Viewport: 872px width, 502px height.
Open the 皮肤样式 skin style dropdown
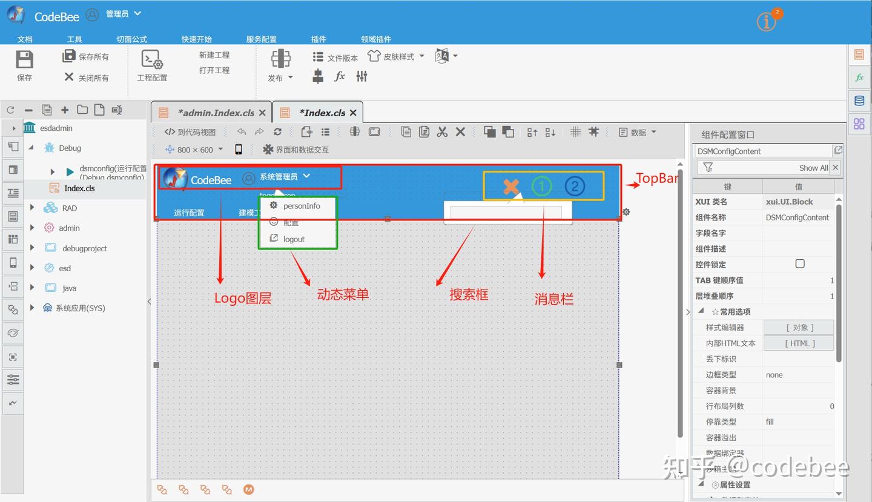(x=396, y=56)
